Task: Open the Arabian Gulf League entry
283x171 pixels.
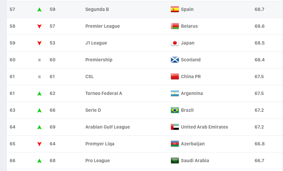Action: (108, 127)
